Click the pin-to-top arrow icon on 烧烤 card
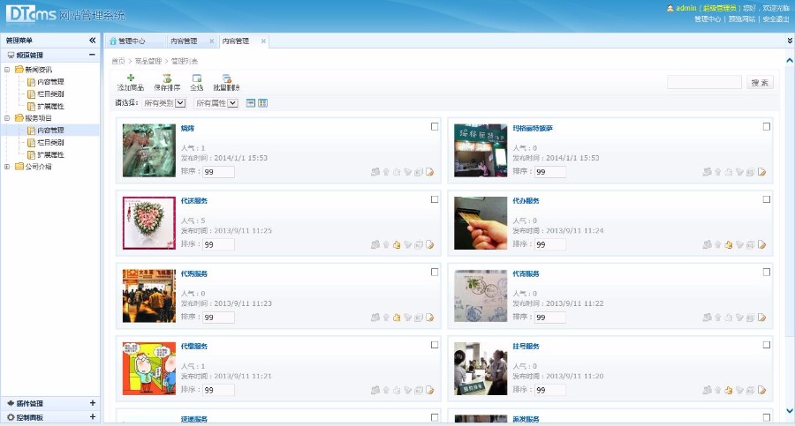Image resolution: width=795 pixels, height=426 pixels. point(386,172)
